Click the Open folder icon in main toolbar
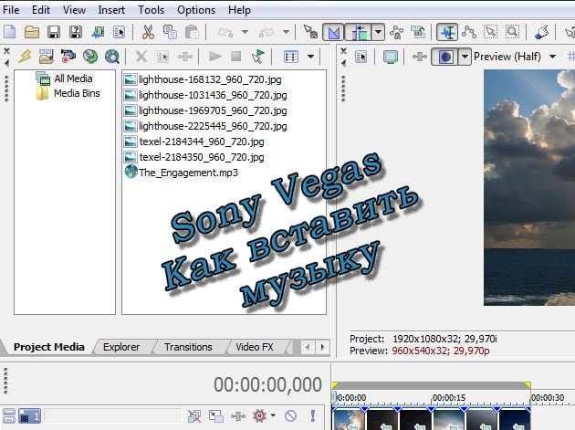Screen dimensions: 575x430 (32, 32)
